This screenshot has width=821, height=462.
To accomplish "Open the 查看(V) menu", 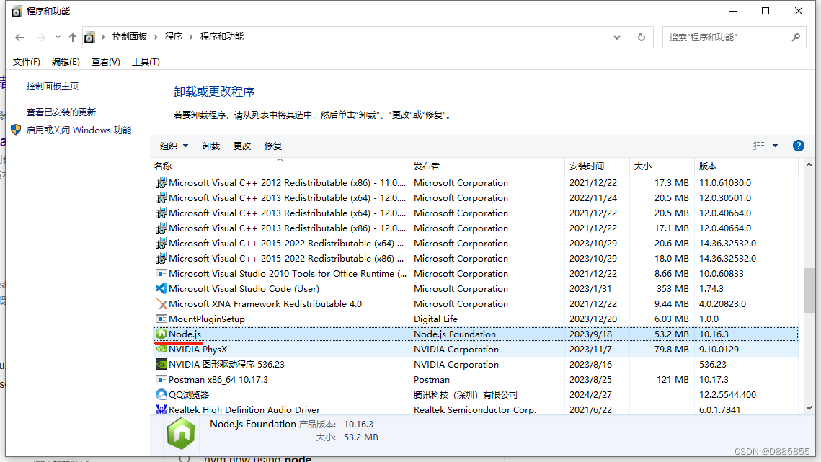I will tap(105, 62).
